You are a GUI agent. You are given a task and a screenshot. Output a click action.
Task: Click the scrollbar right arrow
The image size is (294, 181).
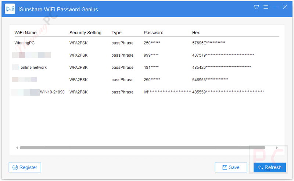point(277,148)
